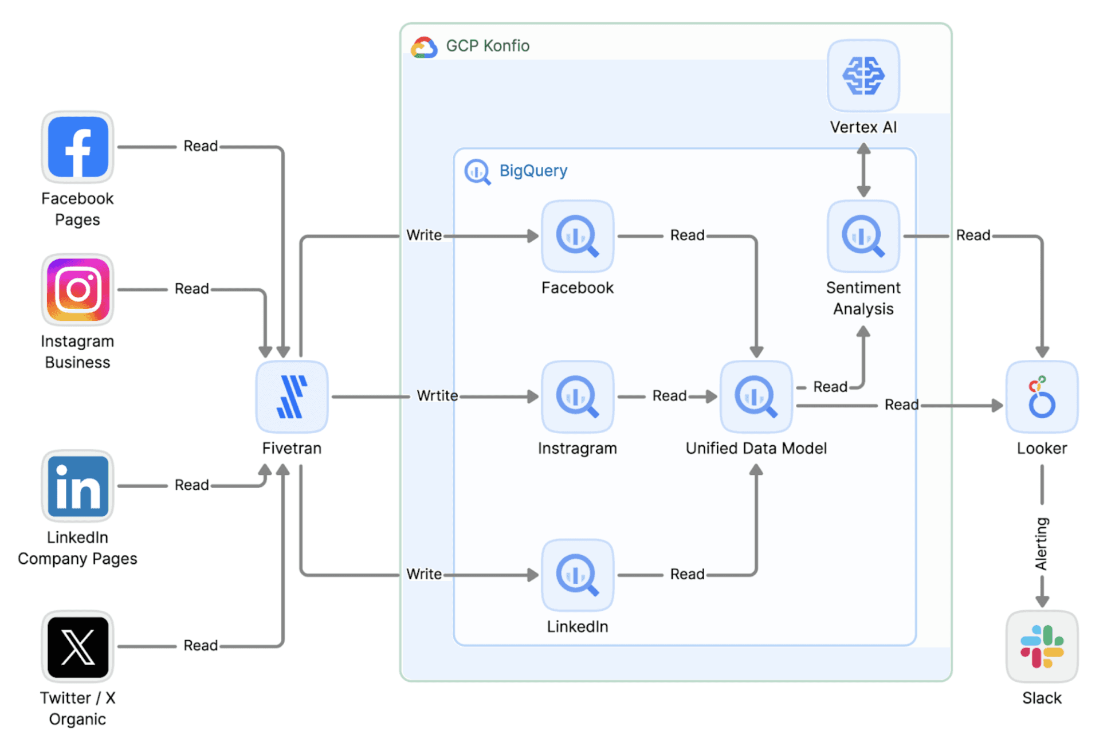
Task: Select the Vertex AI brain icon
Action: [863, 76]
